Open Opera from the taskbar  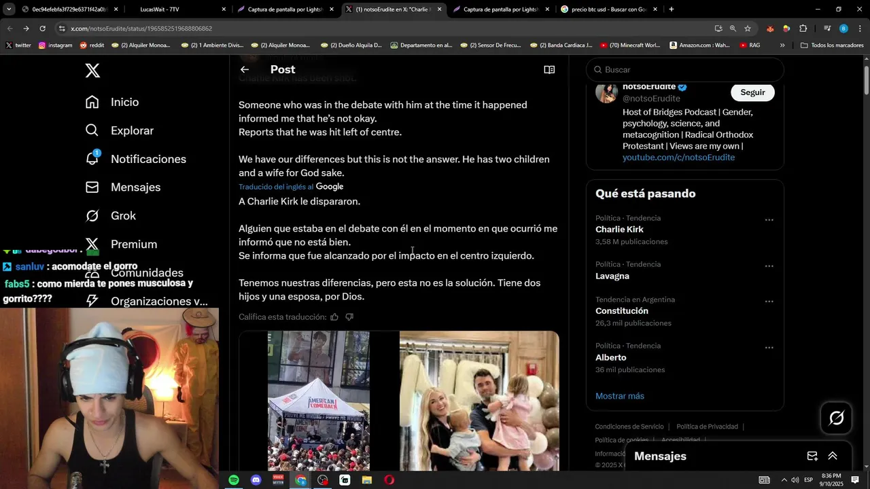[x=389, y=480]
